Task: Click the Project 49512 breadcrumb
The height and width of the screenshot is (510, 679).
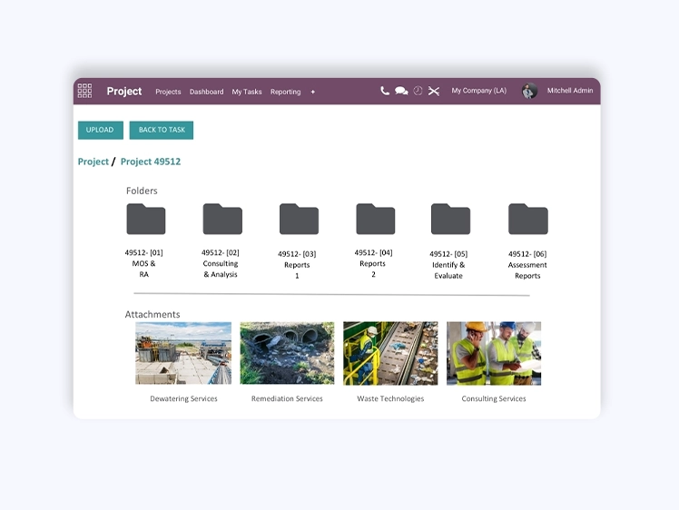Action: tap(151, 162)
